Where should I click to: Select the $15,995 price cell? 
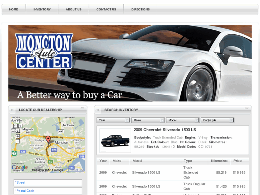click(x=239, y=186)
